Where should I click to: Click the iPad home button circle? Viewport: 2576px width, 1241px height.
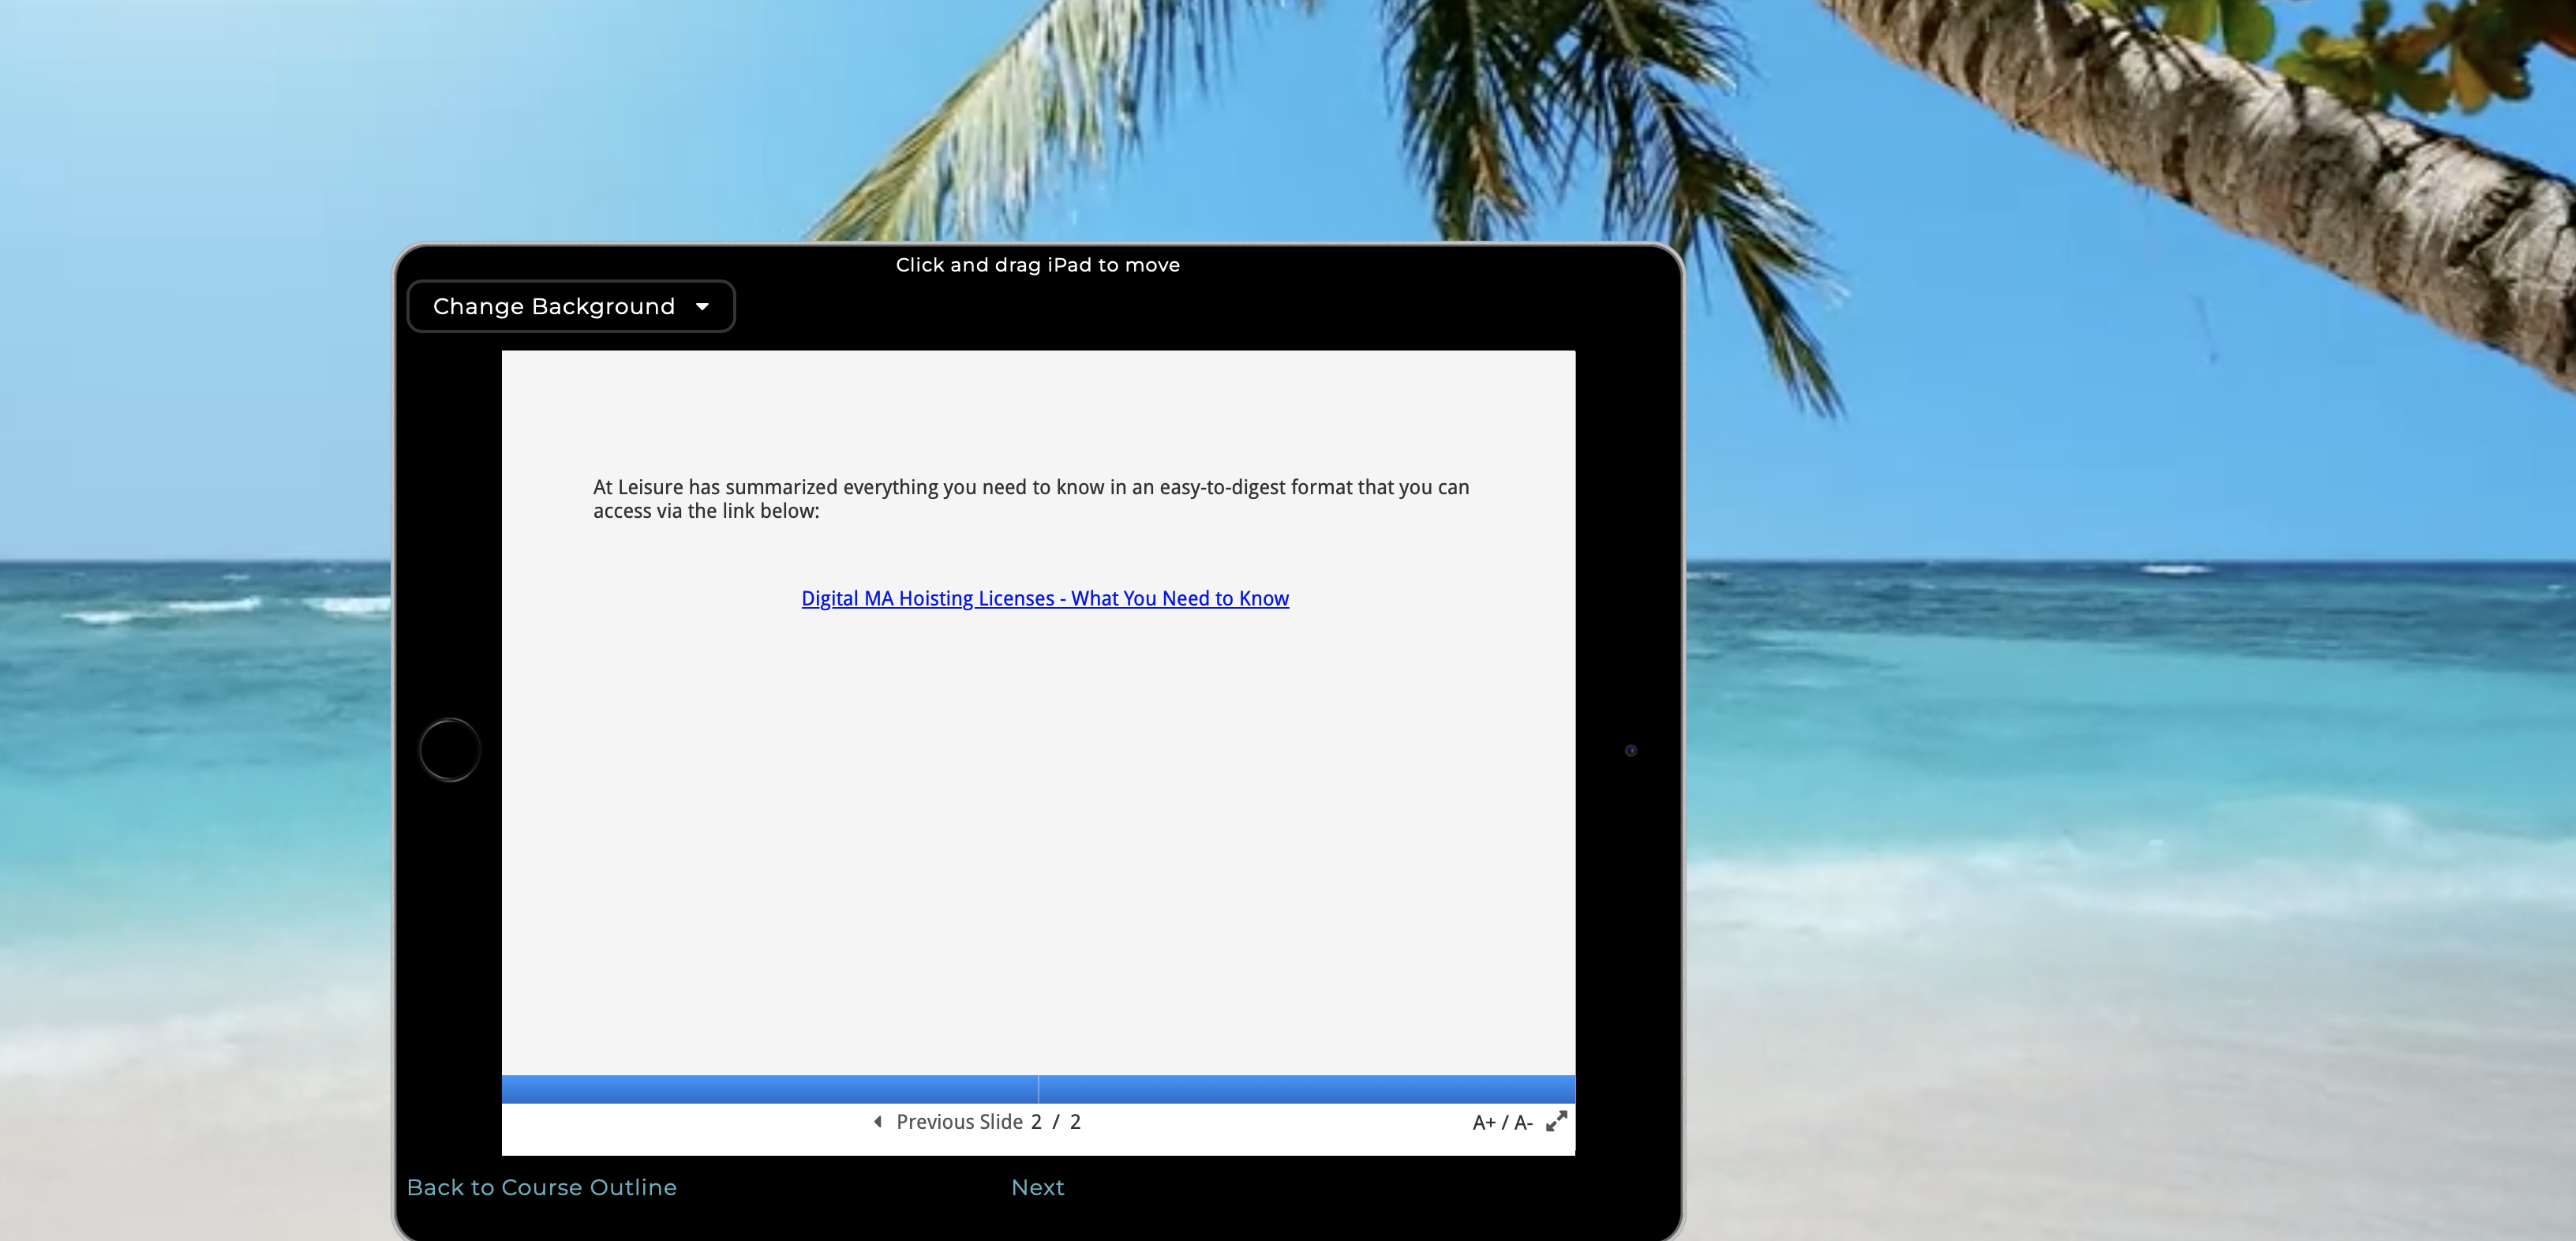pos(450,750)
